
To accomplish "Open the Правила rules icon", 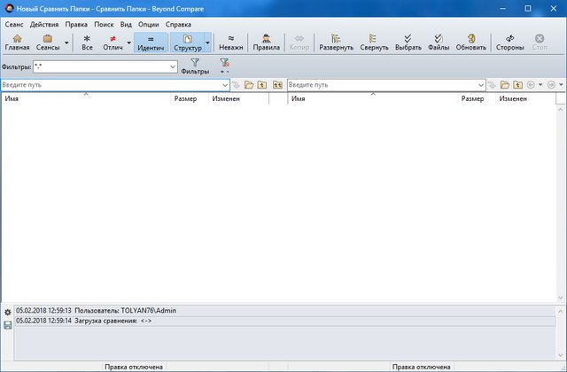I will tap(265, 42).
